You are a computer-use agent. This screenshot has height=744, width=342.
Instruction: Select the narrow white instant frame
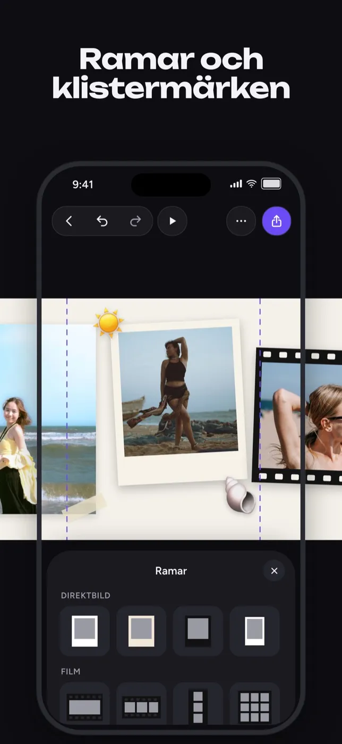[x=255, y=631]
